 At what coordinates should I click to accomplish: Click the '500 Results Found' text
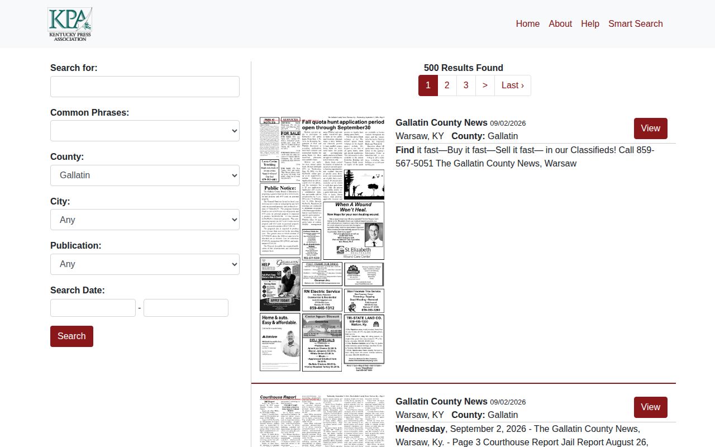pos(464,68)
